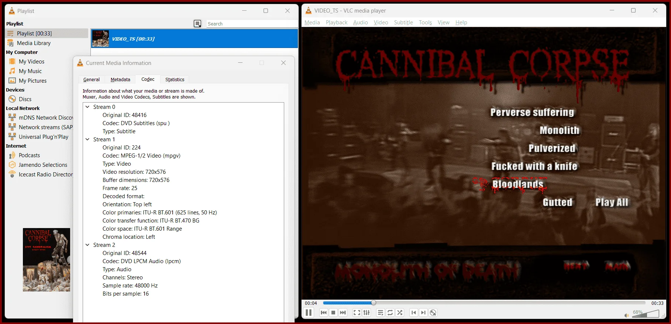Click the Cannibal Corpse album art thumbnail

tap(47, 260)
